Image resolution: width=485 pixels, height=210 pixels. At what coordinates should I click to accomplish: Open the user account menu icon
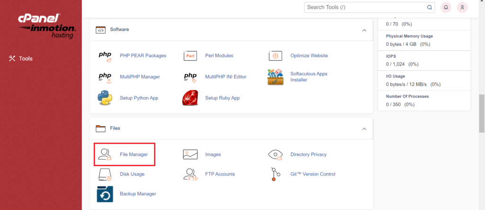click(x=462, y=8)
